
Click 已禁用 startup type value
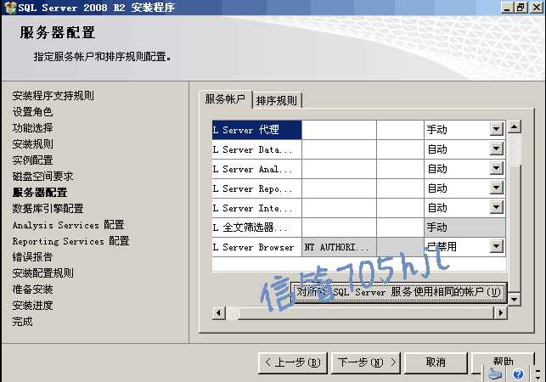pyautogui.click(x=442, y=247)
